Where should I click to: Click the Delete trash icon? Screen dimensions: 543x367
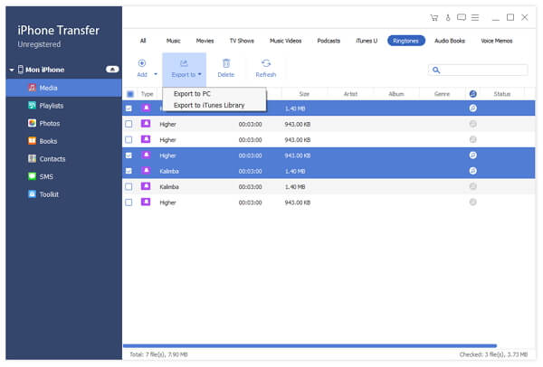click(226, 63)
